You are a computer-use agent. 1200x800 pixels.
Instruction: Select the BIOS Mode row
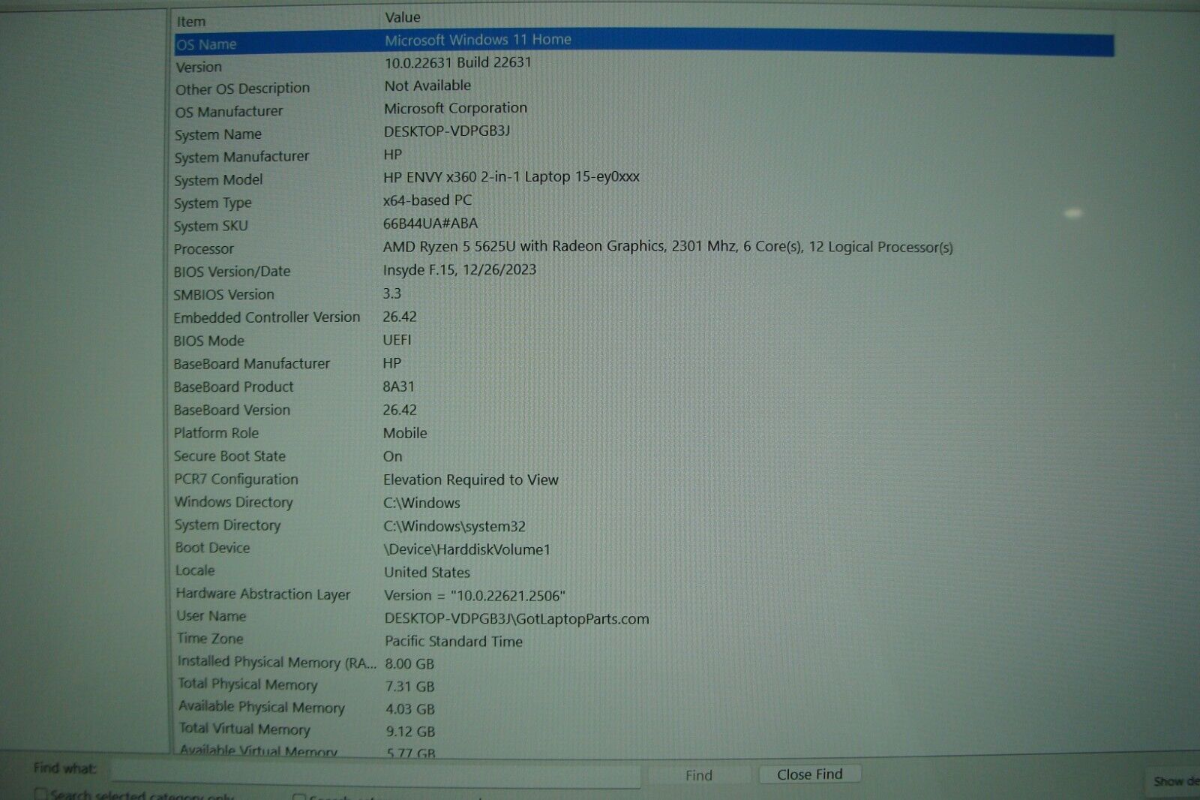point(643,340)
